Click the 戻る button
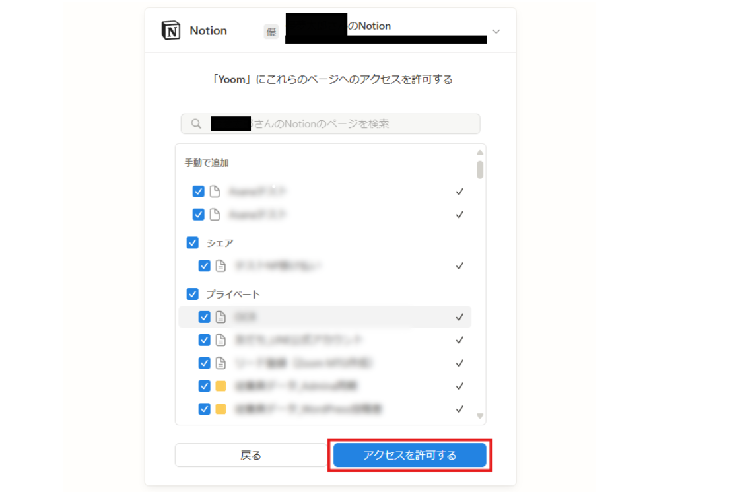The width and height of the screenshot is (746, 492). (x=251, y=456)
